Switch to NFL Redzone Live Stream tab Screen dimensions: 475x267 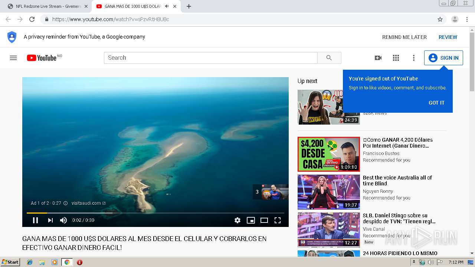47,6
